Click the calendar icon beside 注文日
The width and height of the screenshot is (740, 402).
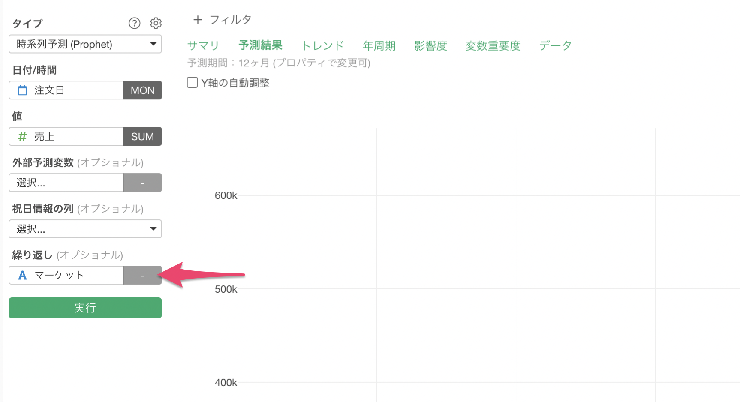22,90
